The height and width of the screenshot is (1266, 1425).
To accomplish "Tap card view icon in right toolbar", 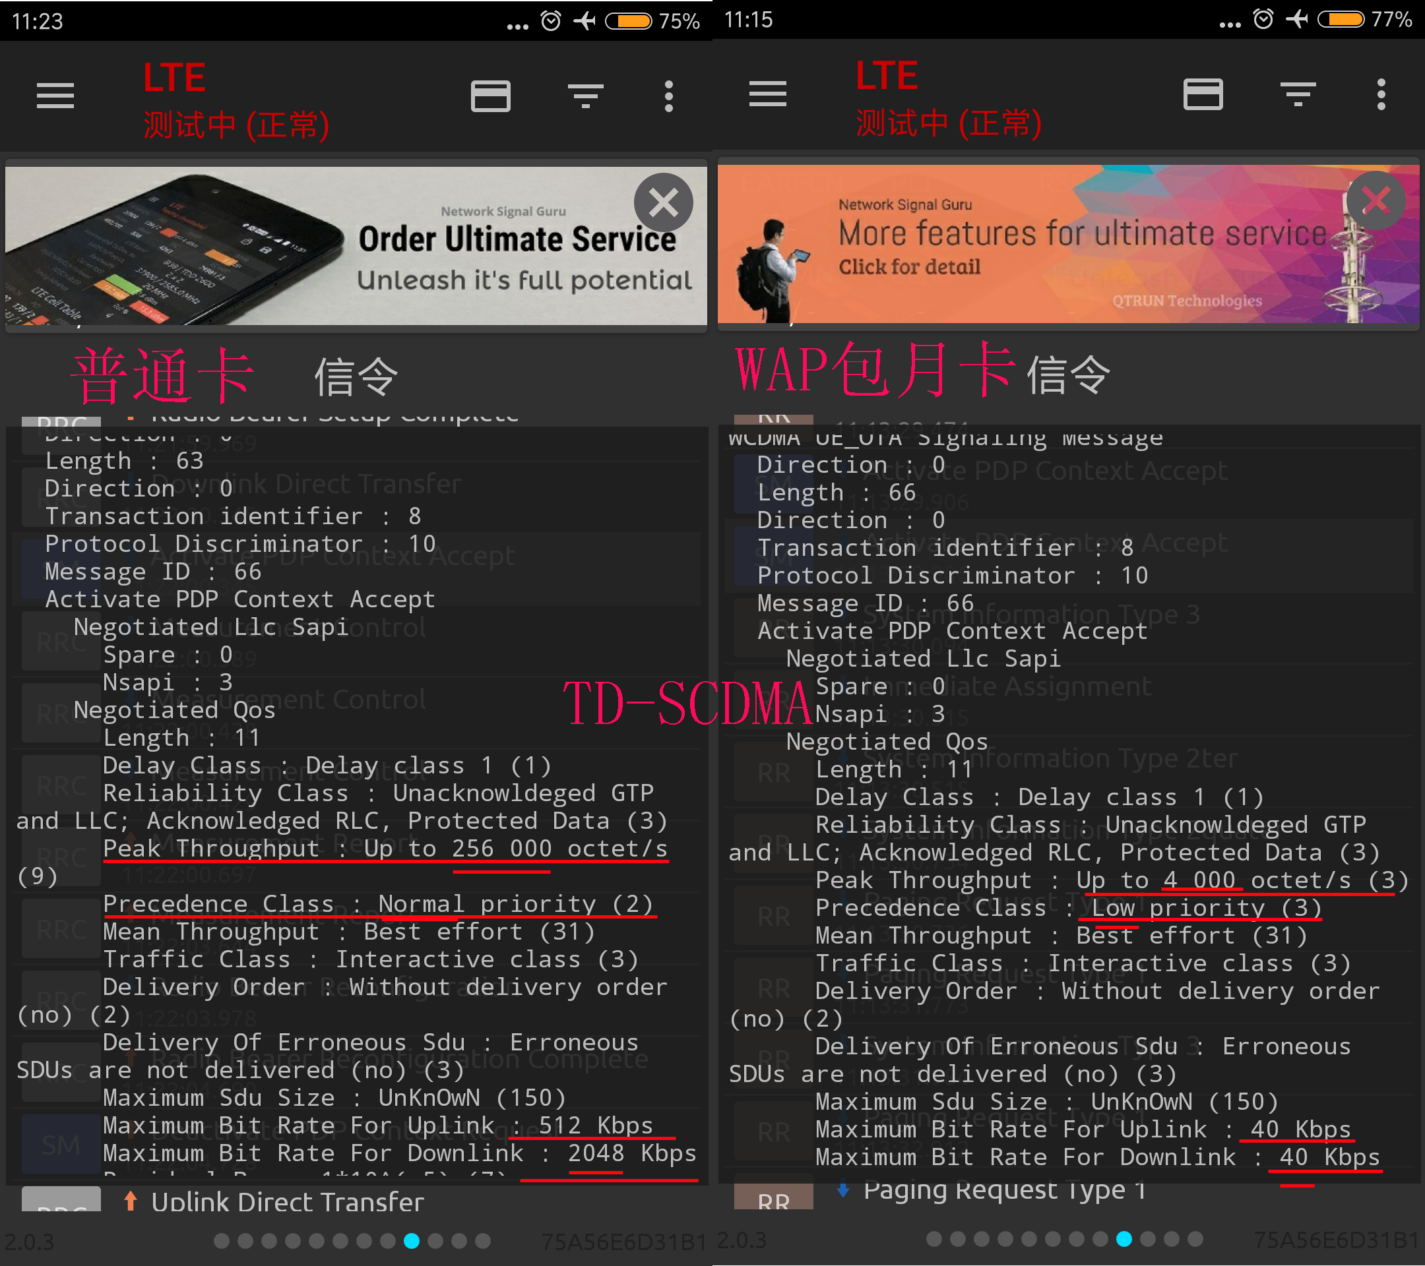I will [1203, 94].
